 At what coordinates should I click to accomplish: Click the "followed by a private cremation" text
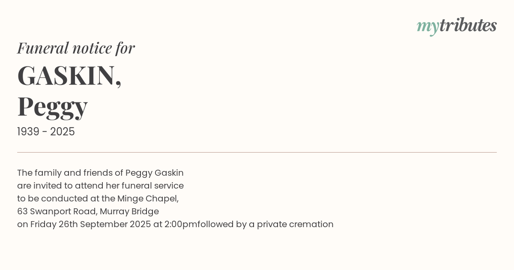coord(266,224)
